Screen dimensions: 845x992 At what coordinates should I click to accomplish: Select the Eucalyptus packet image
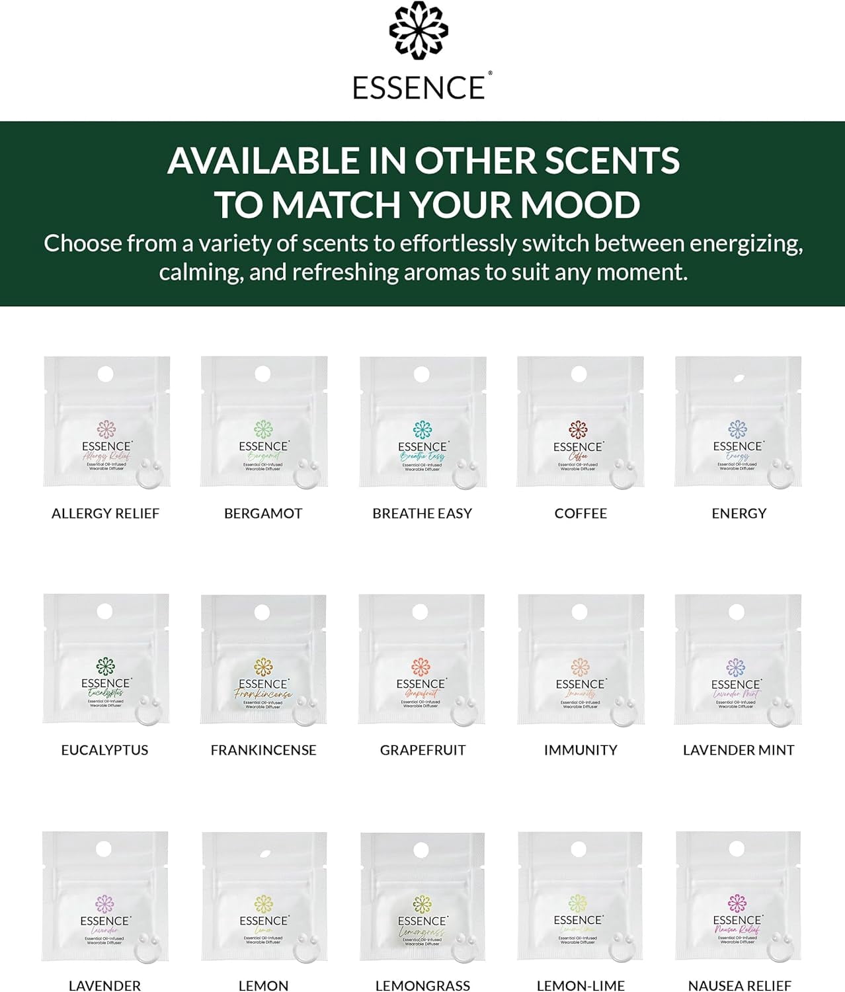click(106, 659)
